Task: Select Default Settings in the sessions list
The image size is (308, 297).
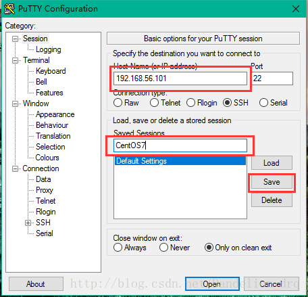Action: coord(180,161)
